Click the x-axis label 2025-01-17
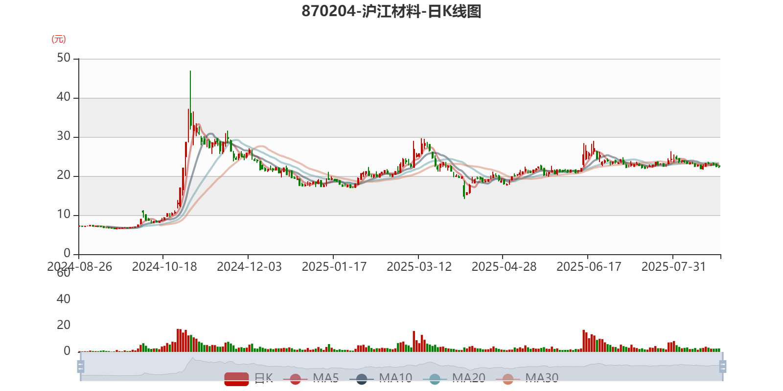Image resolution: width=783 pixels, height=391 pixels. (334, 267)
